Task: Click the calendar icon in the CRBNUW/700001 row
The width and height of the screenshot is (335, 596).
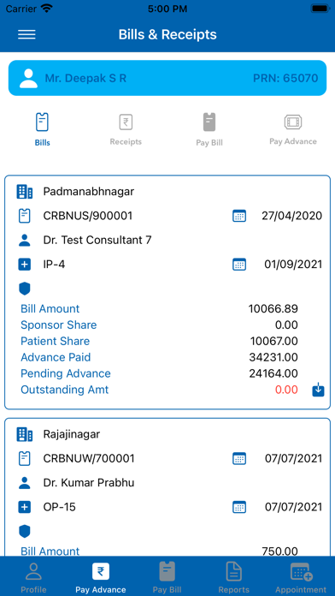Action: pos(239,458)
